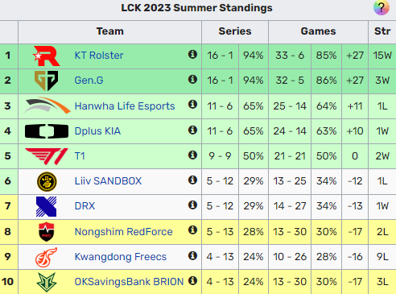Click info icon beside Nongshim RedForce
This screenshot has height=294, width=396.
coord(192,230)
